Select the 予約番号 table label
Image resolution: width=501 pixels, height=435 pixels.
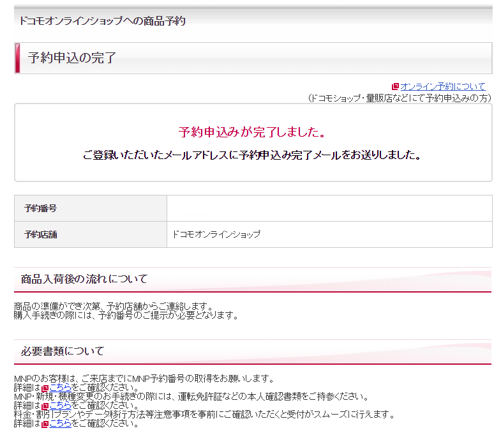[x=41, y=208]
